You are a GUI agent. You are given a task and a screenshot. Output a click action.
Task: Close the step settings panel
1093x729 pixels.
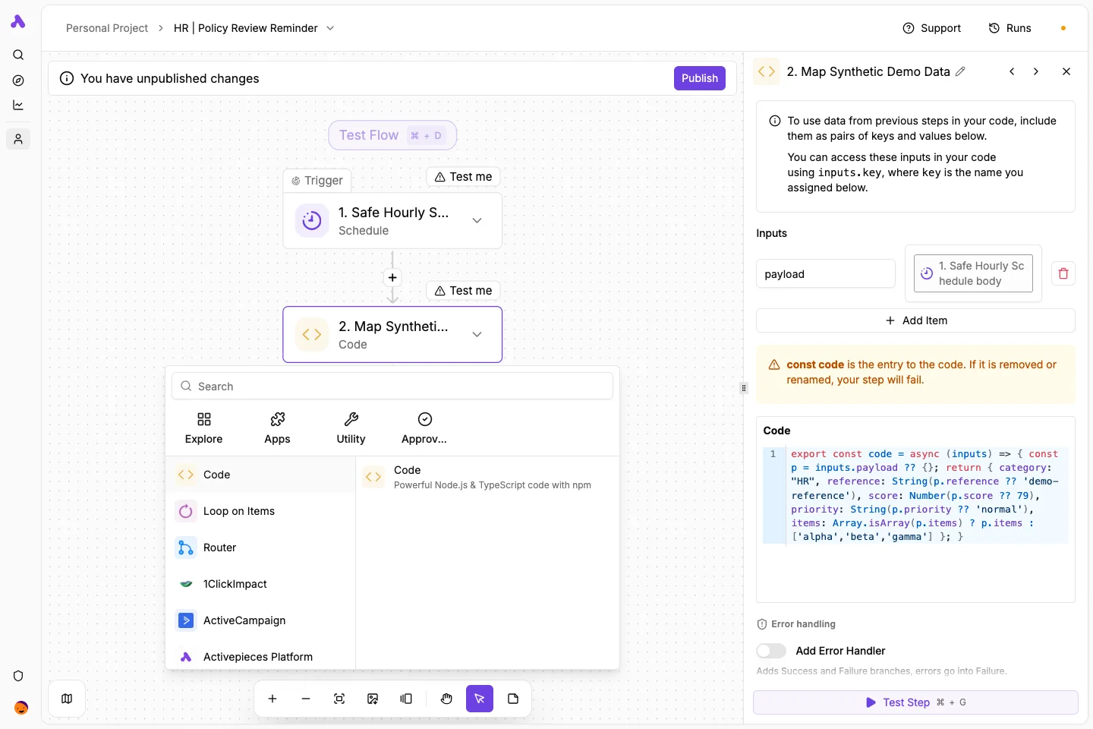point(1066,71)
